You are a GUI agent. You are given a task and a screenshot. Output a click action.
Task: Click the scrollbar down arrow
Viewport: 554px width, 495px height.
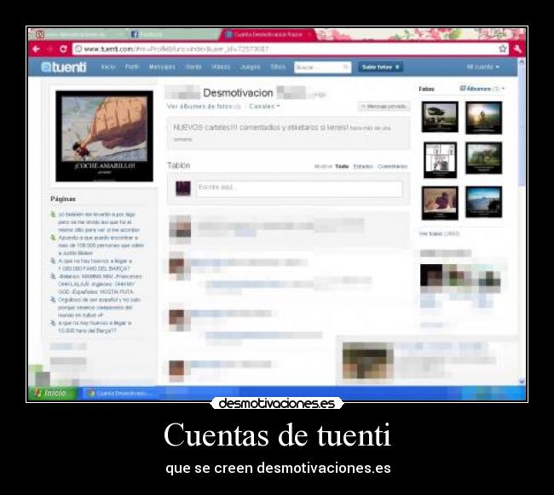pos(522,381)
